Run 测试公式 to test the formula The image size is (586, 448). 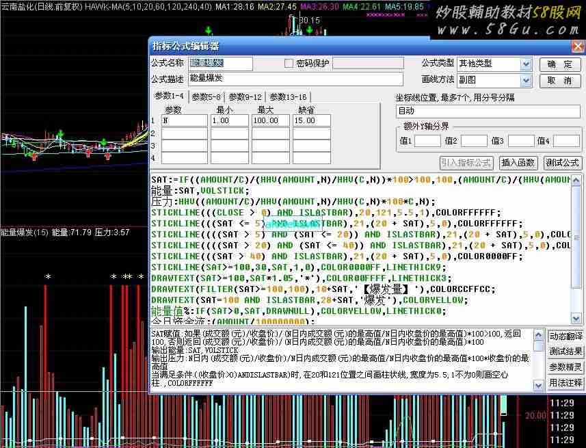(562, 163)
